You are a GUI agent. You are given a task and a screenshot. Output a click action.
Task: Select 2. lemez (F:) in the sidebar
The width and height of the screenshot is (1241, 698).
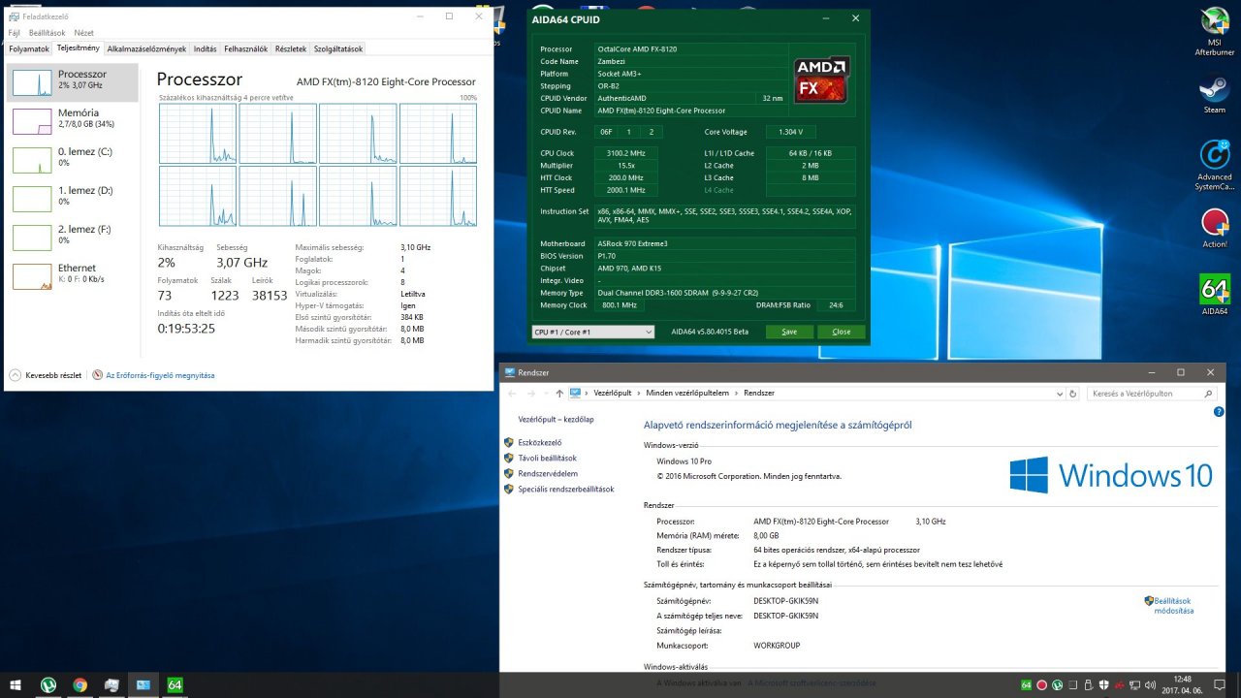pyautogui.click(x=73, y=238)
